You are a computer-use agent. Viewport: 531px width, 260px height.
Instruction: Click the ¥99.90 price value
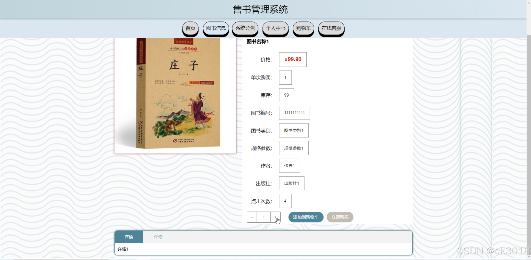[293, 59]
